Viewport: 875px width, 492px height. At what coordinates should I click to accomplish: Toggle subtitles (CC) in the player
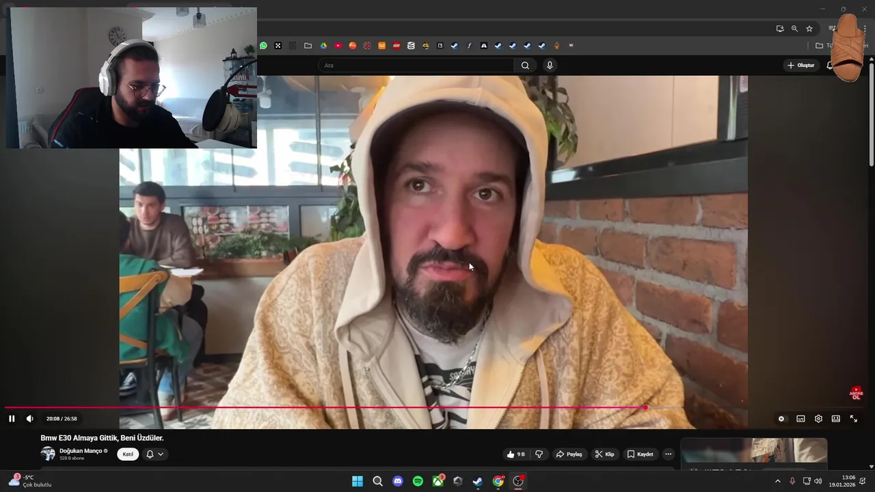tap(800, 419)
